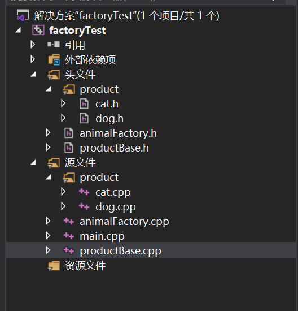Expand the animalFactory.cpp node arrow

tap(48, 221)
